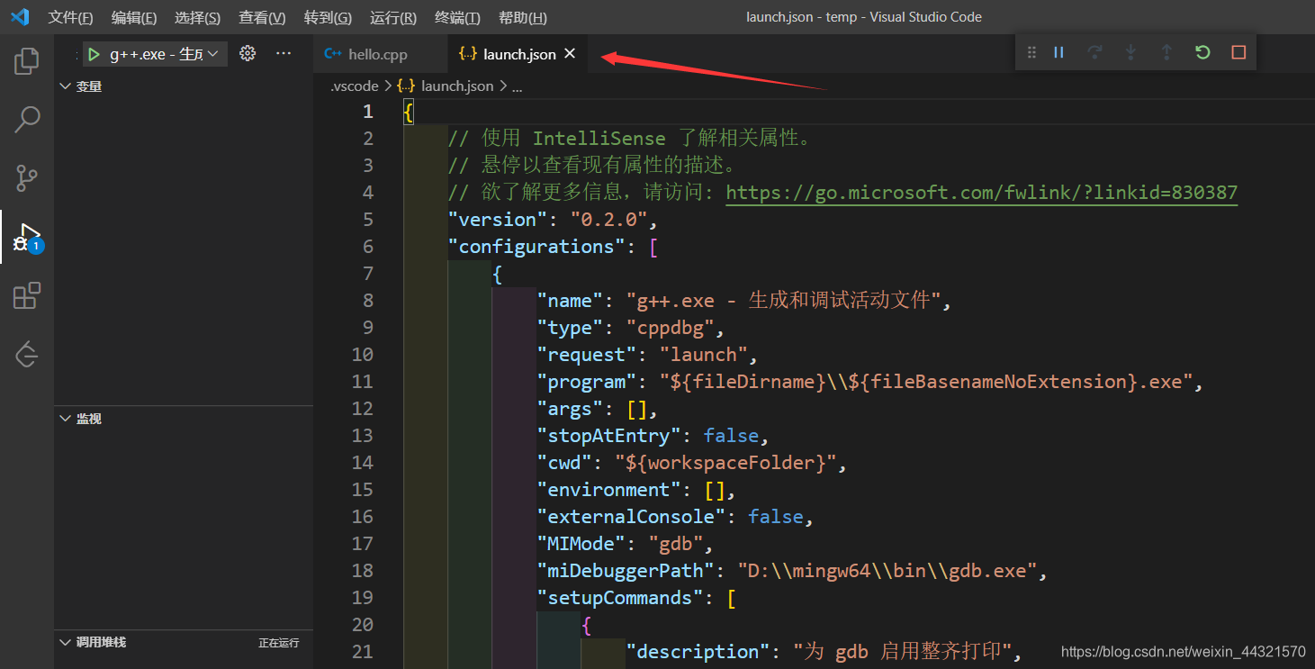Click the "description" key on line 21
The image size is (1315, 669).
point(698,652)
